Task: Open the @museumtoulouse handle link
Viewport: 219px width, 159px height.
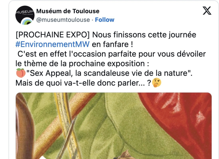Action: coord(63,20)
